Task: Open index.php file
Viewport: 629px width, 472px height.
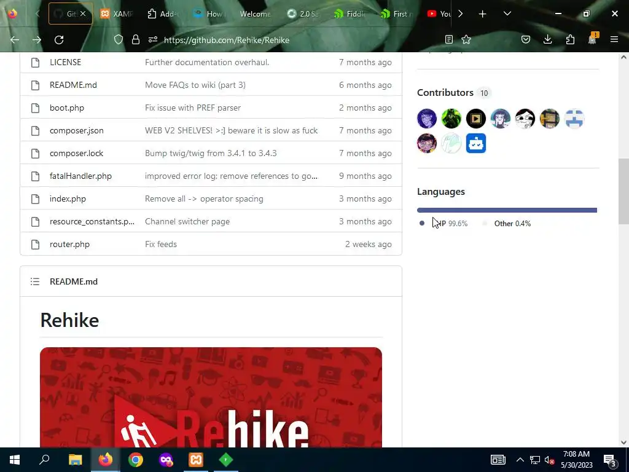Action: click(x=68, y=199)
